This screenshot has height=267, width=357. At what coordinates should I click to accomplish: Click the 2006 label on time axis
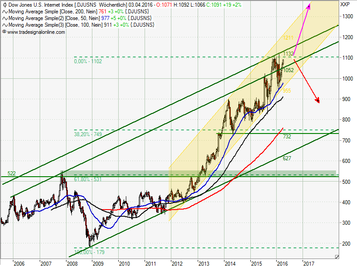point(19,263)
